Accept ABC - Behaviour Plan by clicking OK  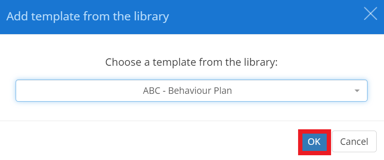click(x=314, y=142)
